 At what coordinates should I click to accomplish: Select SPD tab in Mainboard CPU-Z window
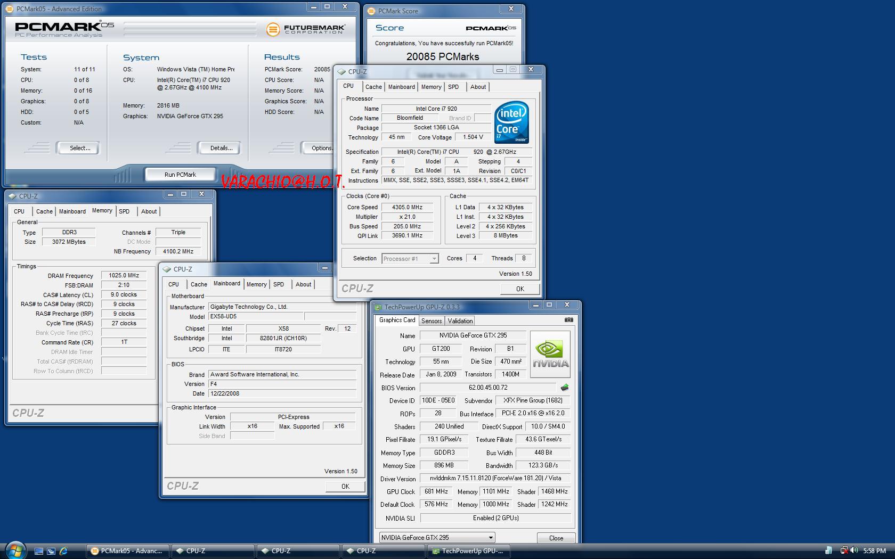[279, 284]
